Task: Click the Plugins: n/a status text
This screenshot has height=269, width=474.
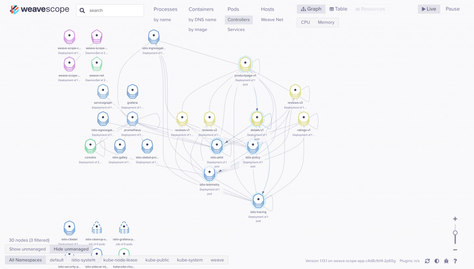Action: pos(409,261)
